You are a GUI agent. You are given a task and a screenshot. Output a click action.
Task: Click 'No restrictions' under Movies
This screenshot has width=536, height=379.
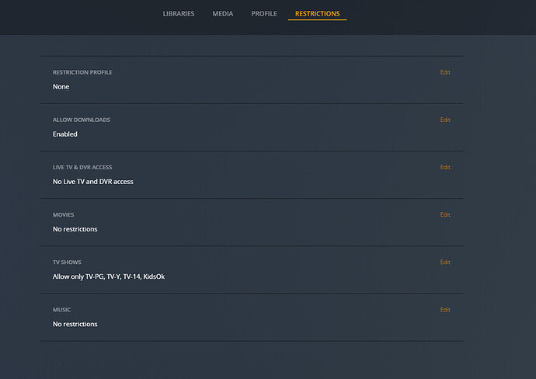pyautogui.click(x=75, y=229)
